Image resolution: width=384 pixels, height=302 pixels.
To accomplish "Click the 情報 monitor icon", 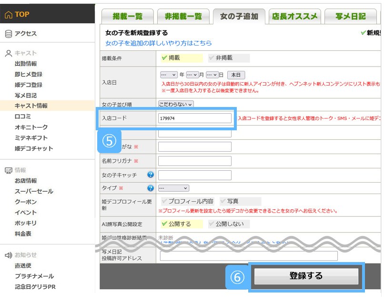I will tap(8, 170).
